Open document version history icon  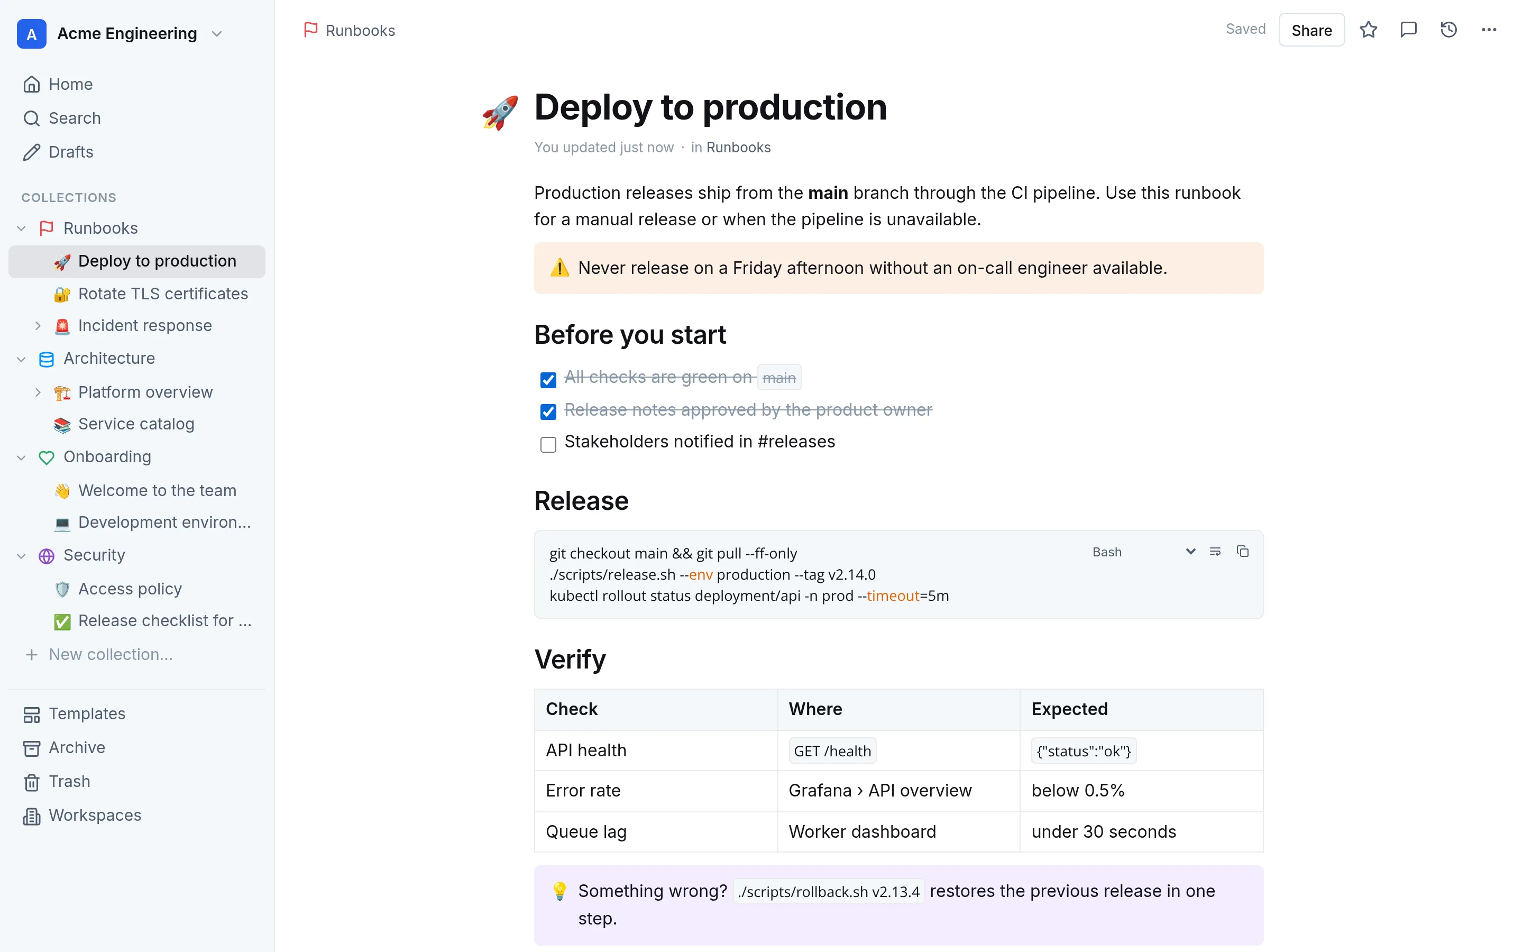click(1449, 30)
